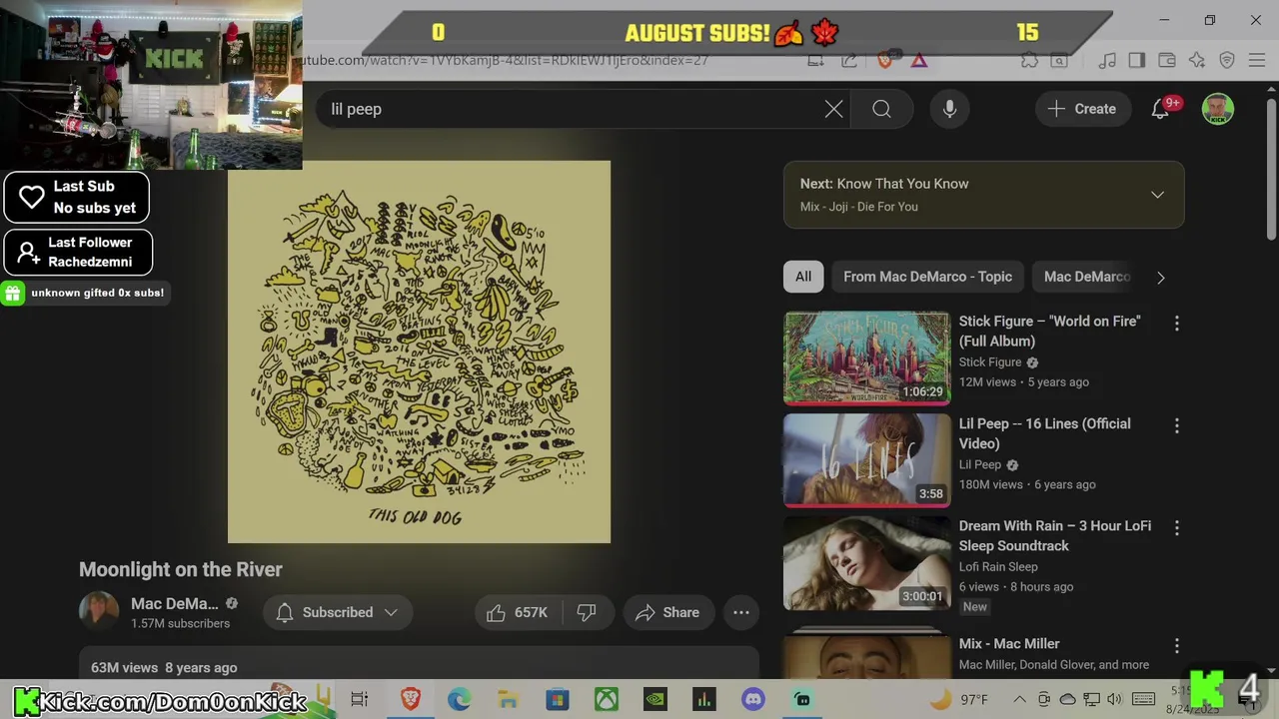The height and width of the screenshot is (719, 1279).
Task: Click the browser share page icon
Action: [x=848, y=60]
